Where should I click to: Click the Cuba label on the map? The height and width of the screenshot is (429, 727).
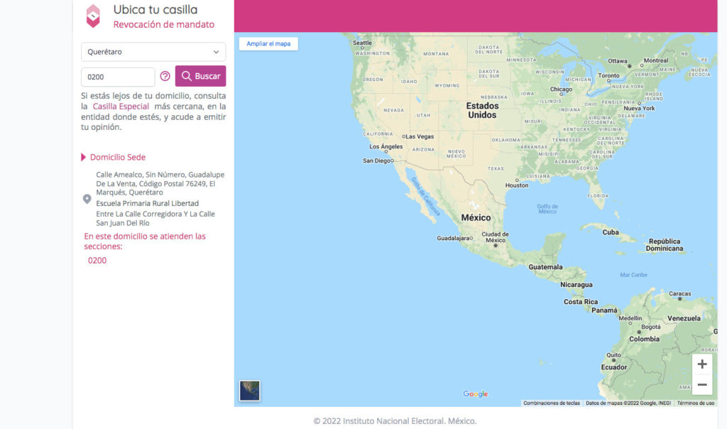(610, 232)
